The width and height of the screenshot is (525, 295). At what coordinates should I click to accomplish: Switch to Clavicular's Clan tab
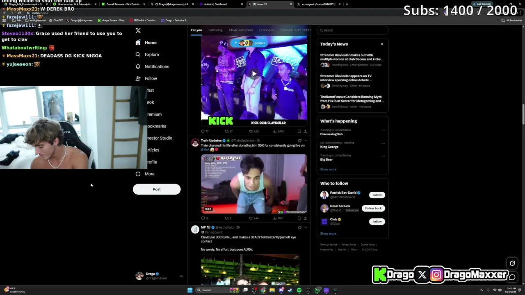[241, 30]
